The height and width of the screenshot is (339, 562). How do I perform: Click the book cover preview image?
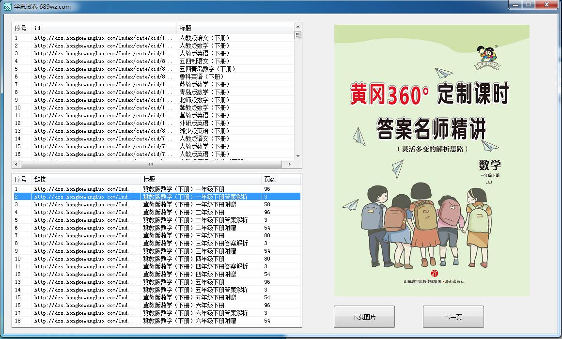click(432, 161)
